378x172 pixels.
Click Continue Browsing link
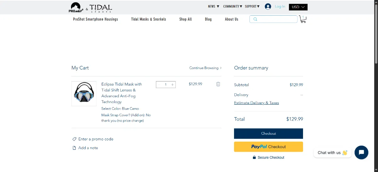(x=205, y=68)
